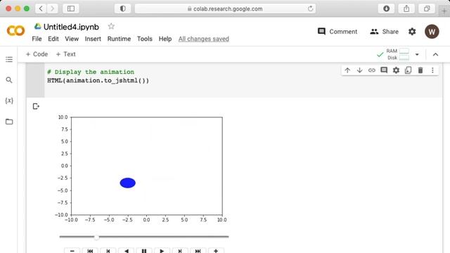Speed up animation with plus button
The image size is (450, 253).
pos(216,251)
